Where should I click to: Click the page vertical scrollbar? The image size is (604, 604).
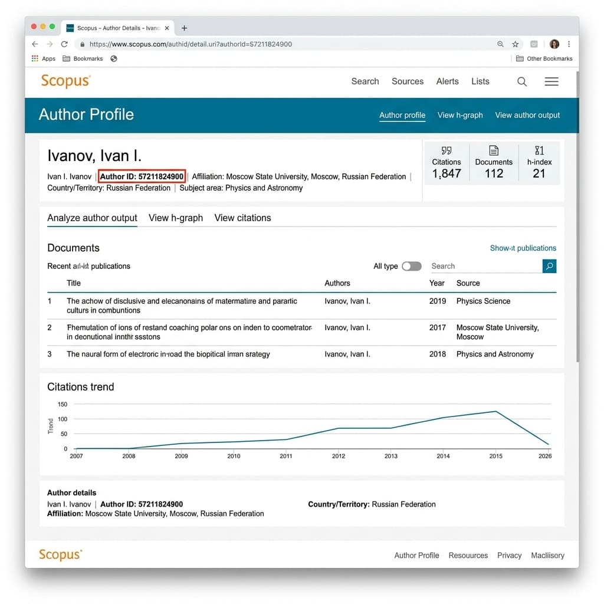click(577, 216)
